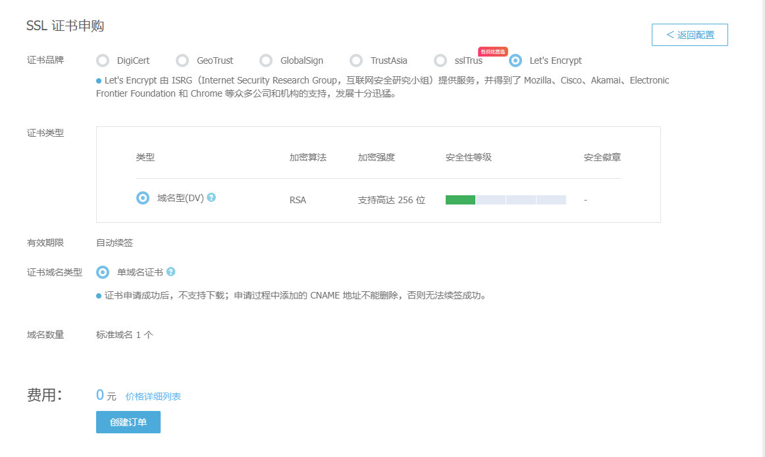Pick the GlobalSign brand option
The height and width of the screenshot is (457, 765).
(266, 60)
